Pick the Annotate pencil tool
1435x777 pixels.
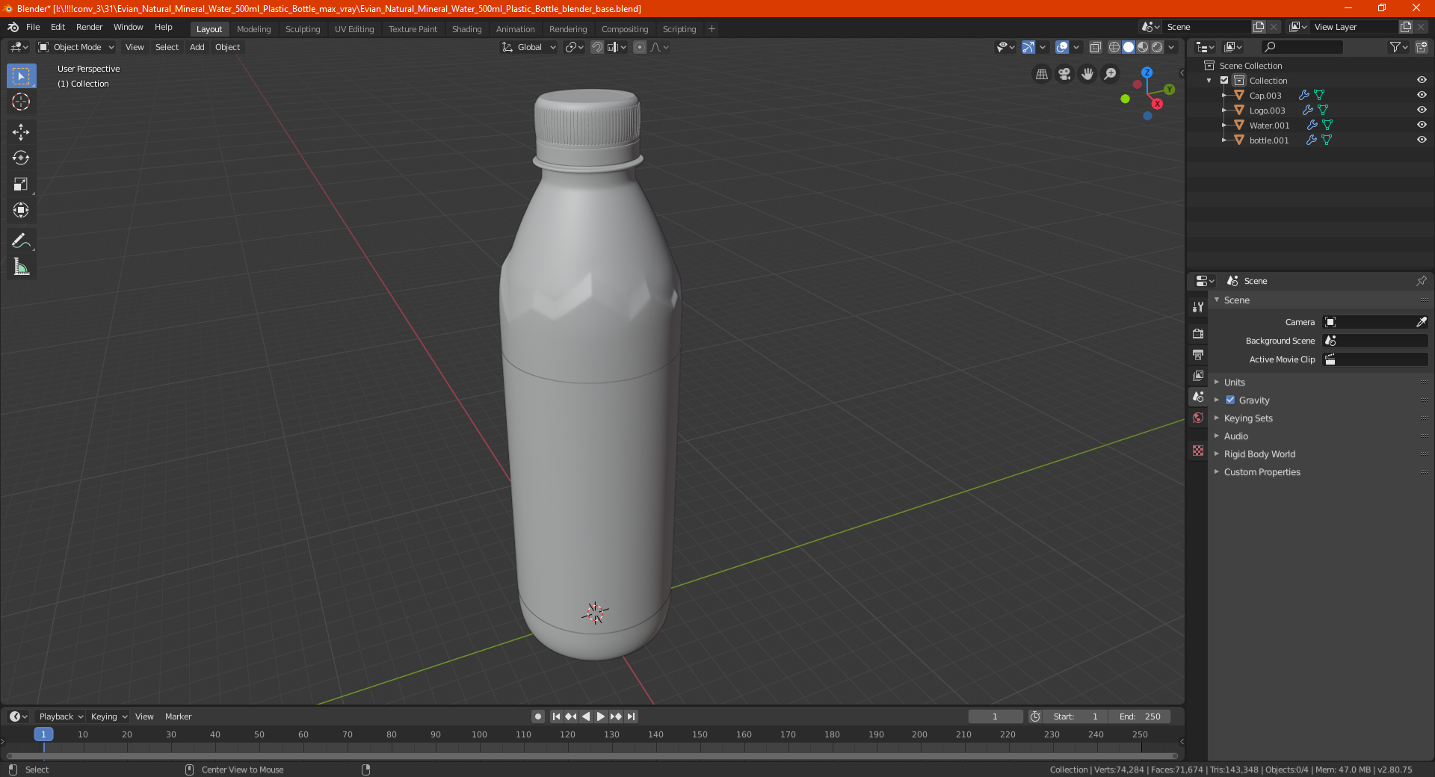[x=21, y=241]
